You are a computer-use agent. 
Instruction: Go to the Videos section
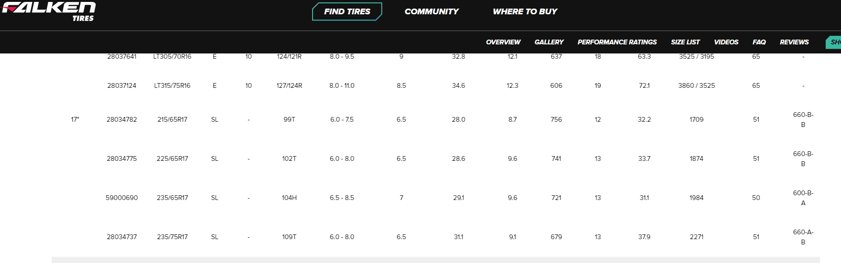pyautogui.click(x=726, y=42)
